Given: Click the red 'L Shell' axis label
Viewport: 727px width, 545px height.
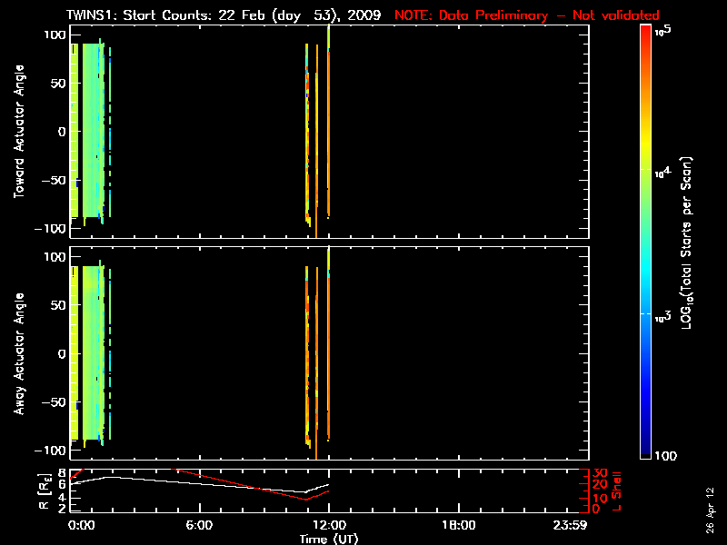Looking at the screenshot, I should [x=616, y=491].
